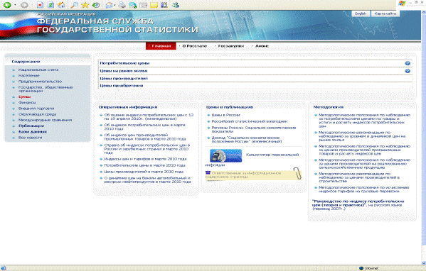Open the bold Базы данных sidebar link

(x=33, y=132)
